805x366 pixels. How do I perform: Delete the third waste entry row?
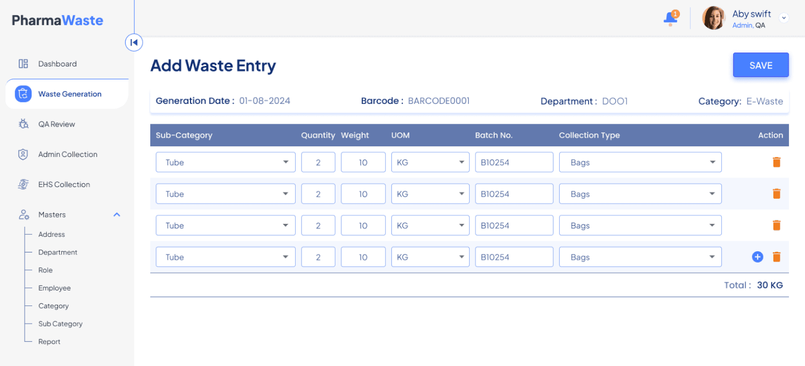[x=777, y=225]
